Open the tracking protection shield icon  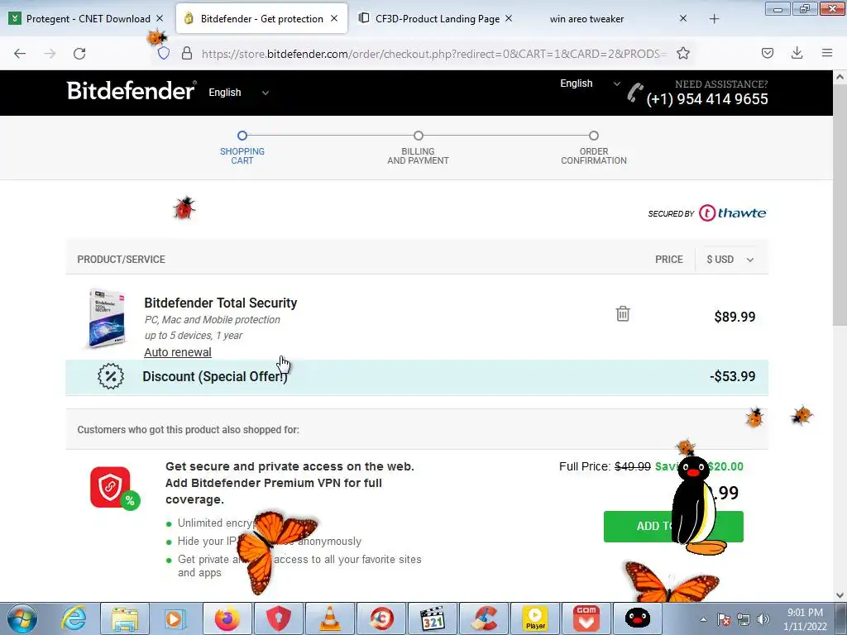[x=164, y=54]
